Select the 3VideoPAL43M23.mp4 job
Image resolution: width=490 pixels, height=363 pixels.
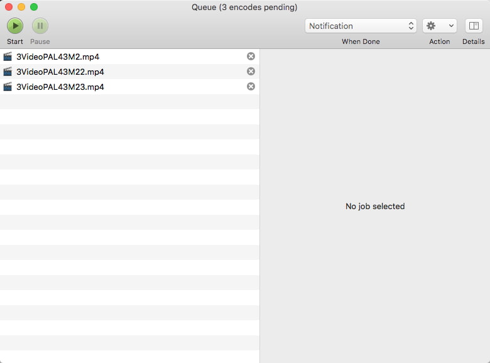pos(60,87)
